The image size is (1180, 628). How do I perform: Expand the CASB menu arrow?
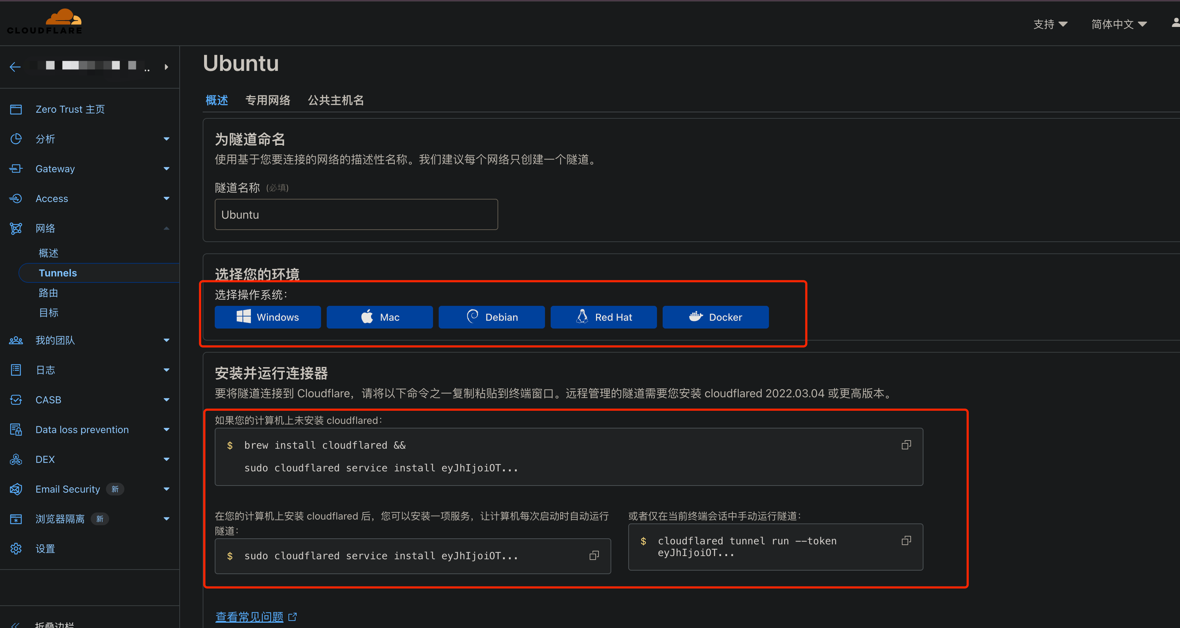click(x=167, y=400)
